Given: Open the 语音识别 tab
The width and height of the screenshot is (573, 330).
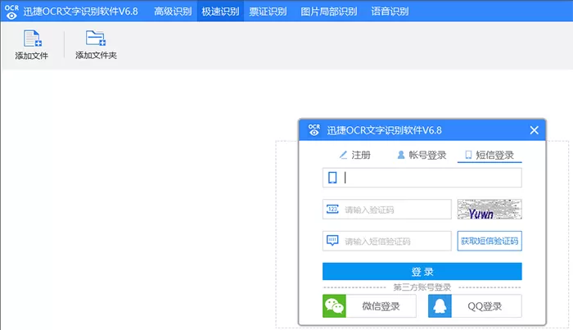Looking at the screenshot, I should click(x=390, y=11).
